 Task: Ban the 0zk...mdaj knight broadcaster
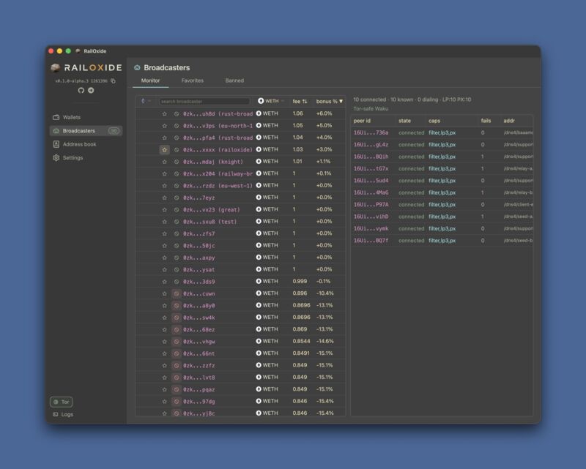pos(177,162)
